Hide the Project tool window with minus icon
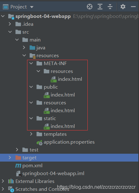This screenshot has height=193, width=139. pos(133,7)
